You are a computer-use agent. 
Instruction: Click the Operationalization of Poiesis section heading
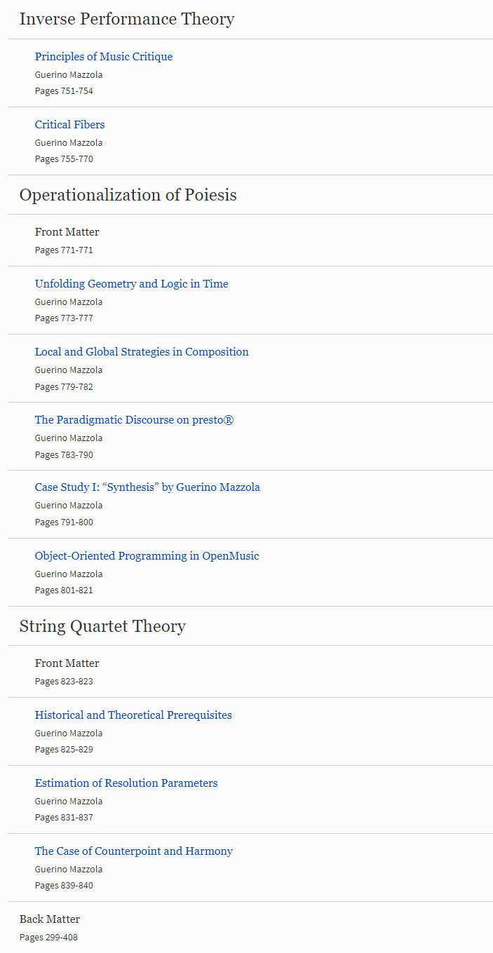click(x=128, y=194)
